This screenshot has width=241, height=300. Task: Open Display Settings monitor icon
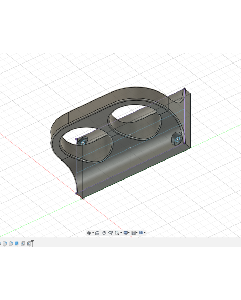point(126,233)
